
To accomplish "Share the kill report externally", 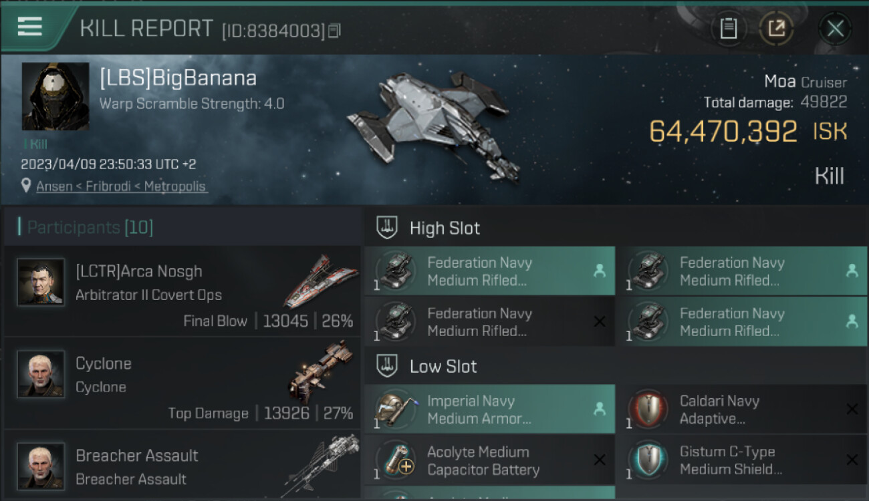I will pos(776,29).
